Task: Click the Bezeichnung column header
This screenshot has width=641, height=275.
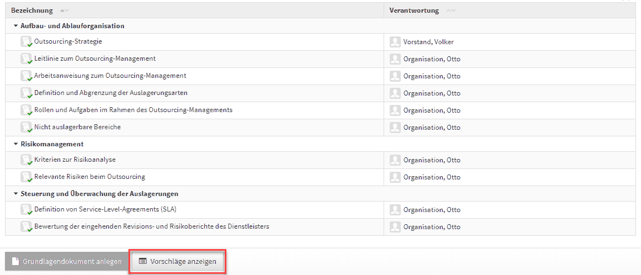Action: click(x=32, y=11)
